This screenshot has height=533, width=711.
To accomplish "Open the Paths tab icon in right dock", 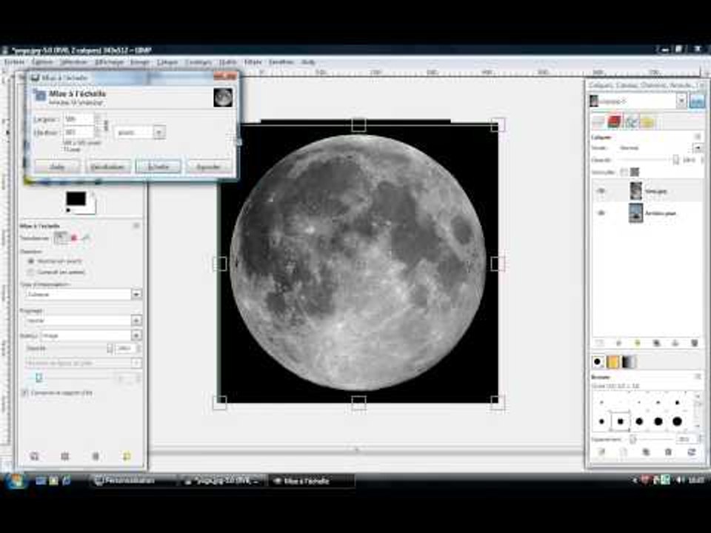I will (x=631, y=121).
